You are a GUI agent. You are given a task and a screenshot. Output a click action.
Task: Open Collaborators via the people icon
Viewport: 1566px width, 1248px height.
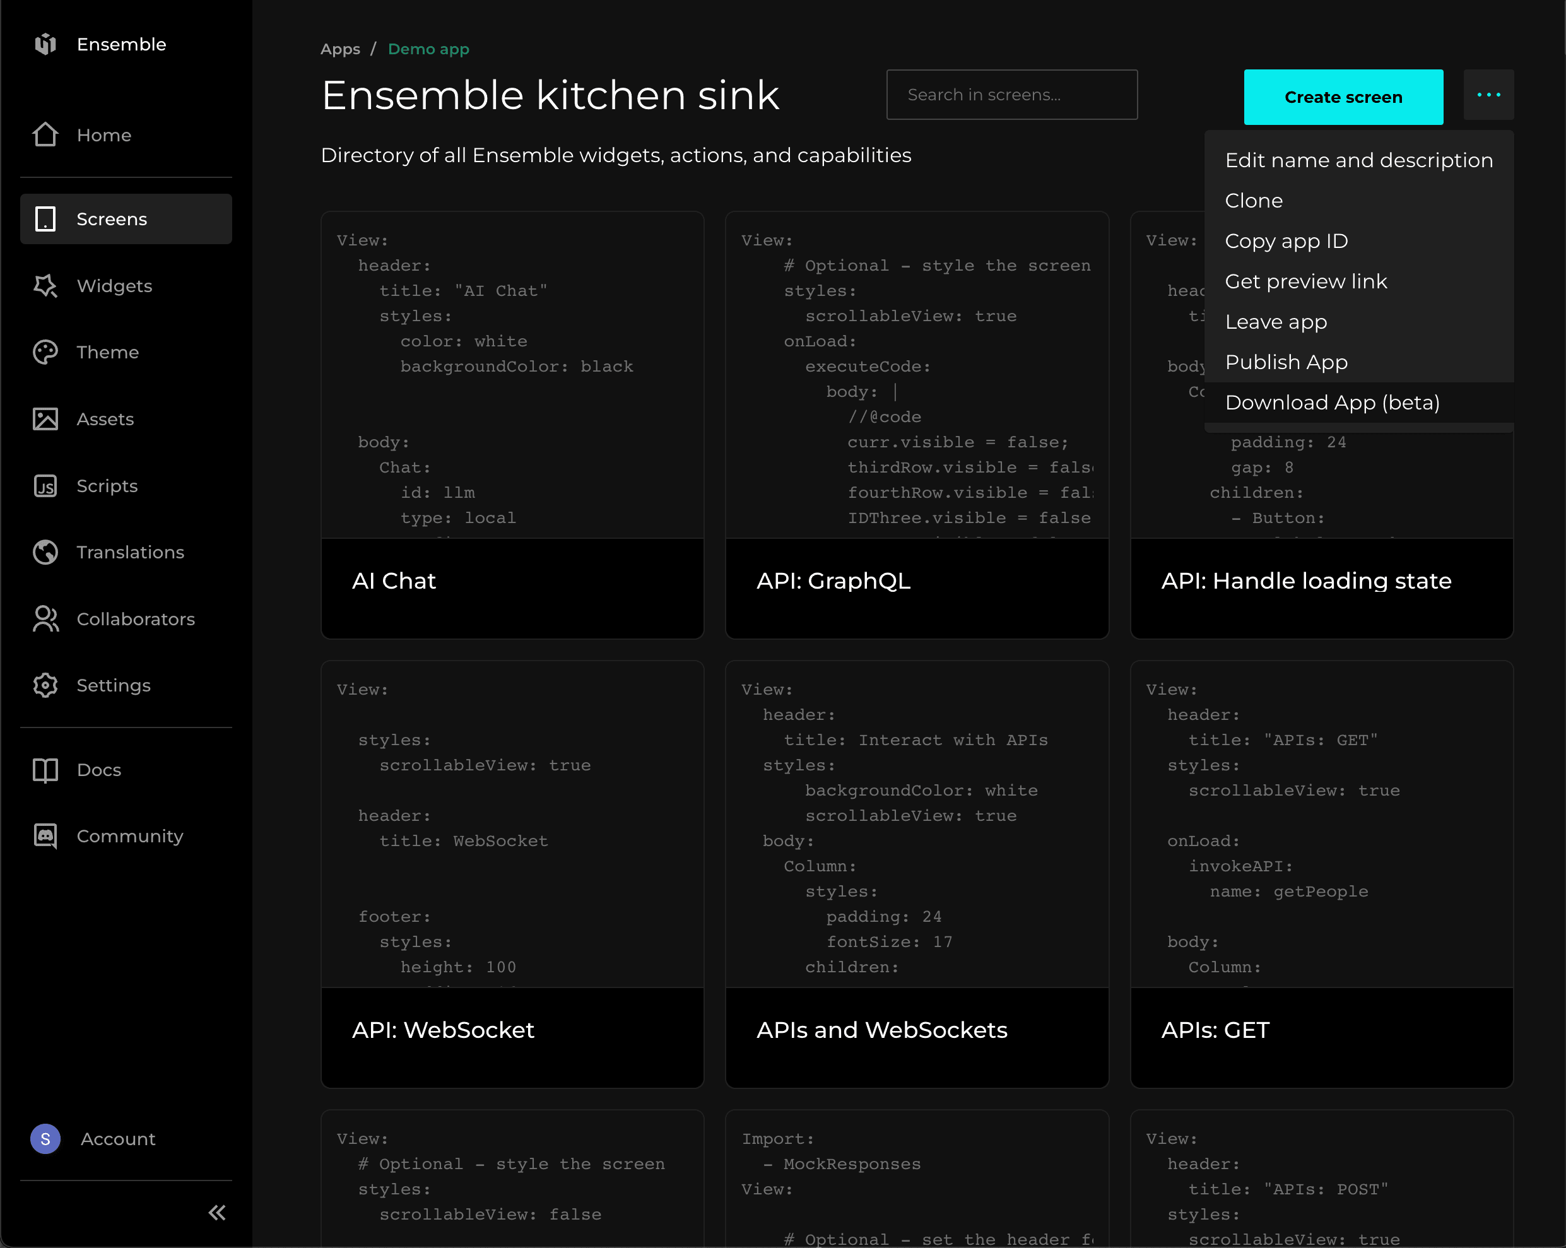[45, 619]
